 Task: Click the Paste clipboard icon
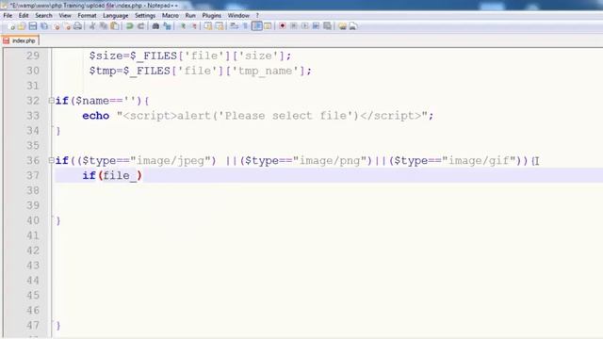pyautogui.click(x=115, y=26)
